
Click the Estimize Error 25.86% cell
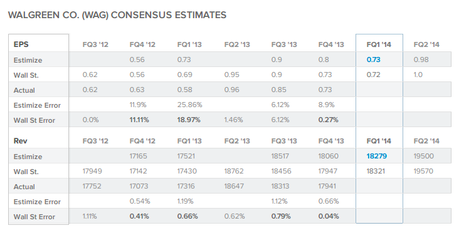[x=189, y=105]
